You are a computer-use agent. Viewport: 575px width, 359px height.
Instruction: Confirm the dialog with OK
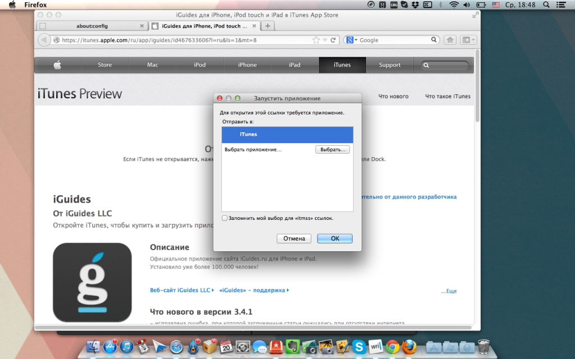335,238
